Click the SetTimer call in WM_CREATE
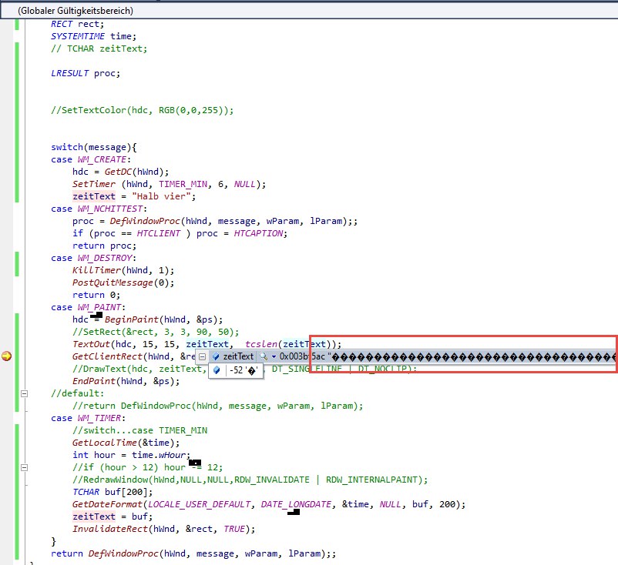The image size is (618, 565). 94,184
